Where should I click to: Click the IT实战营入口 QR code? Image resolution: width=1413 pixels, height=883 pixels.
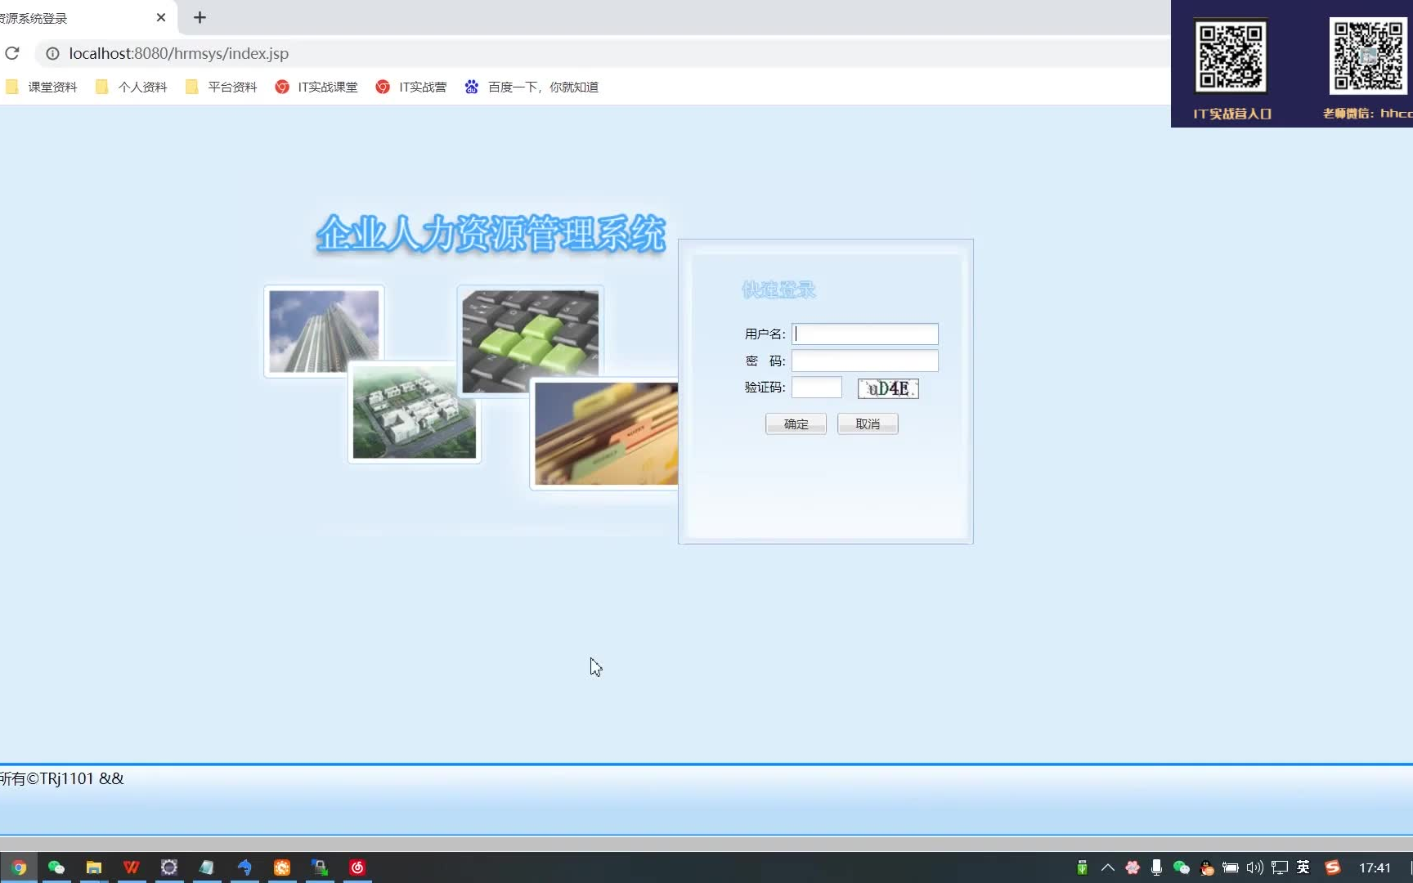coord(1231,56)
